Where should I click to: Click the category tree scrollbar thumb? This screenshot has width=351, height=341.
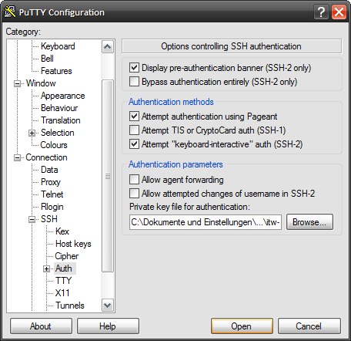pyautogui.click(x=108, y=176)
